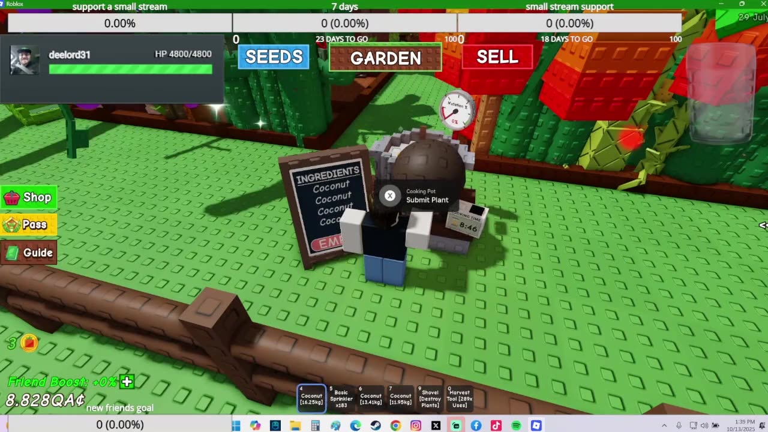Click the '23 DAYS TO GO' label
Image resolution: width=768 pixels, height=432 pixels.
(342, 39)
